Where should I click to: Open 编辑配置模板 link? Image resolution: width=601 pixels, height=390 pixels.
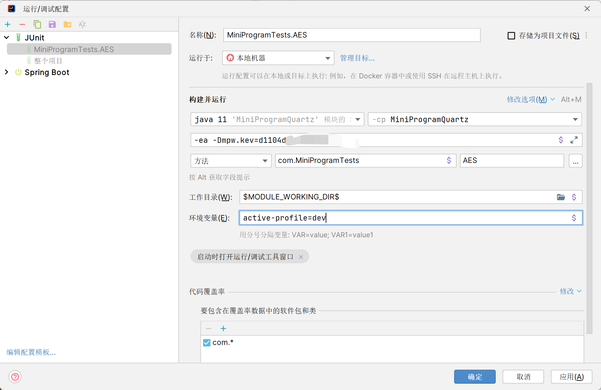(31, 352)
